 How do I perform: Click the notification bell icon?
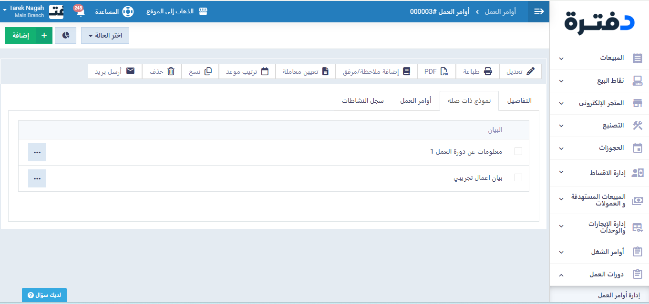[80, 12]
